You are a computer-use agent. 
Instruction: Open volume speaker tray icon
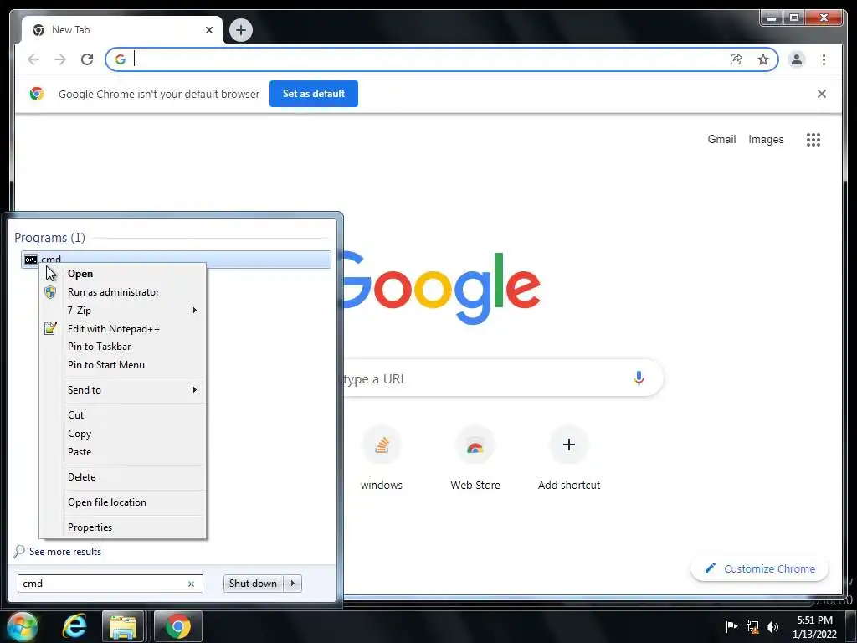[772, 626]
